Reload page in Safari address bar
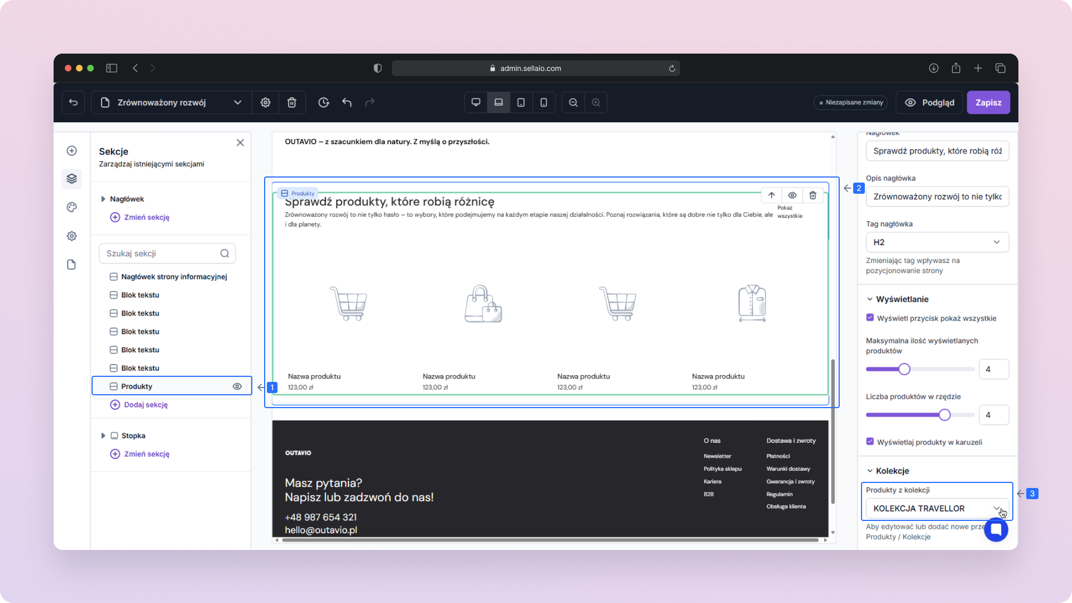Screen dimensions: 1072x603 click(x=672, y=68)
